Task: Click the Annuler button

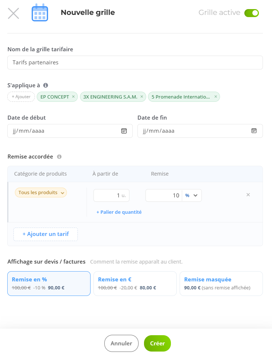Action: (x=121, y=343)
